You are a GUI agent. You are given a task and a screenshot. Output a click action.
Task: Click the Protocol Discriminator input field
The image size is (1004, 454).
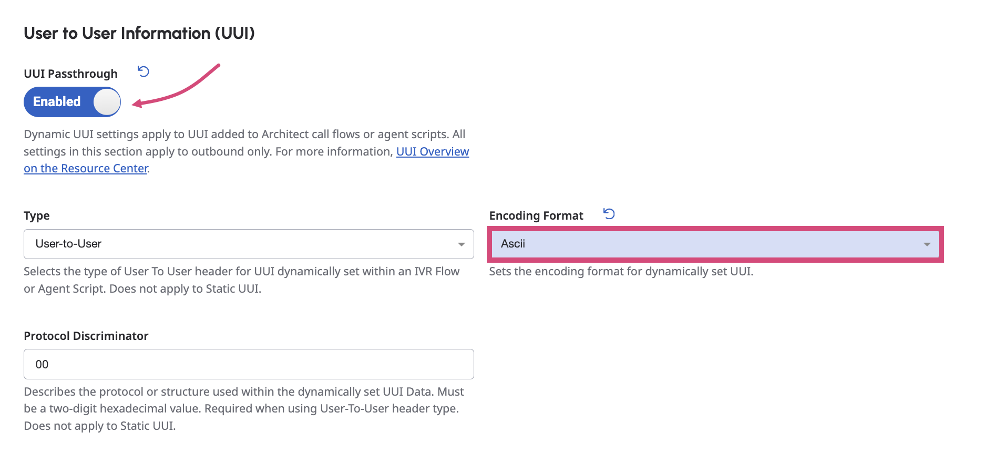coord(248,364)
